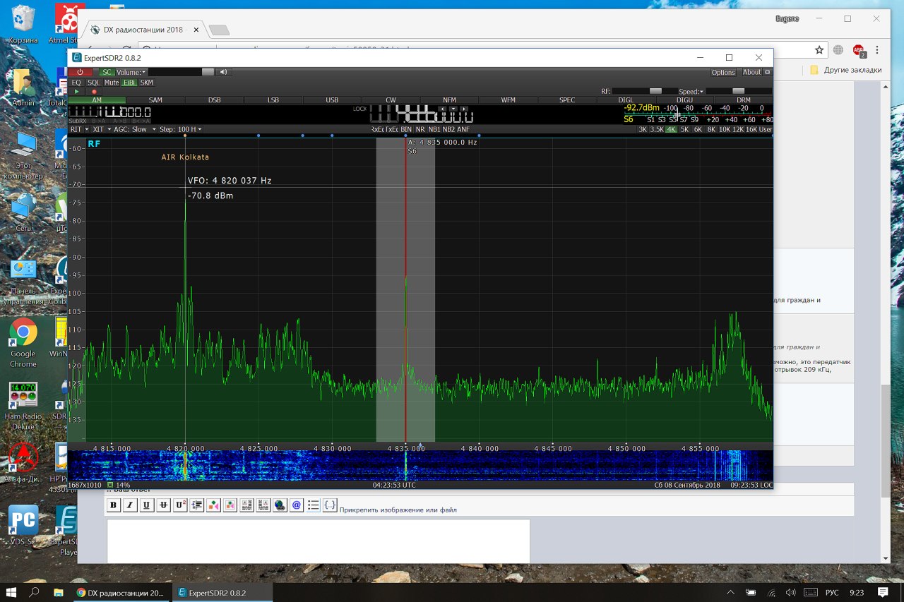
Task: Open Windows search from taskbar
Action: pos(34,592)
